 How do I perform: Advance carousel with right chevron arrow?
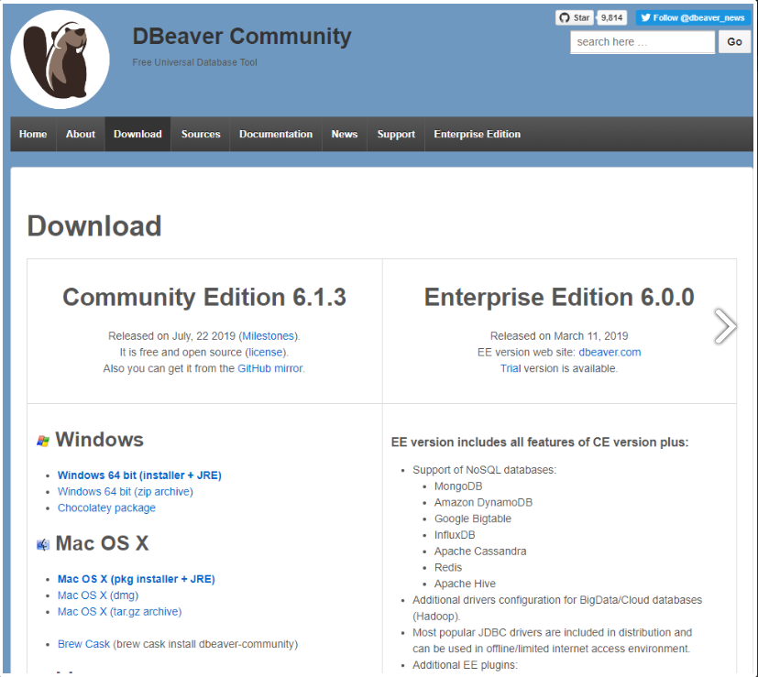[x=725, y=326]
